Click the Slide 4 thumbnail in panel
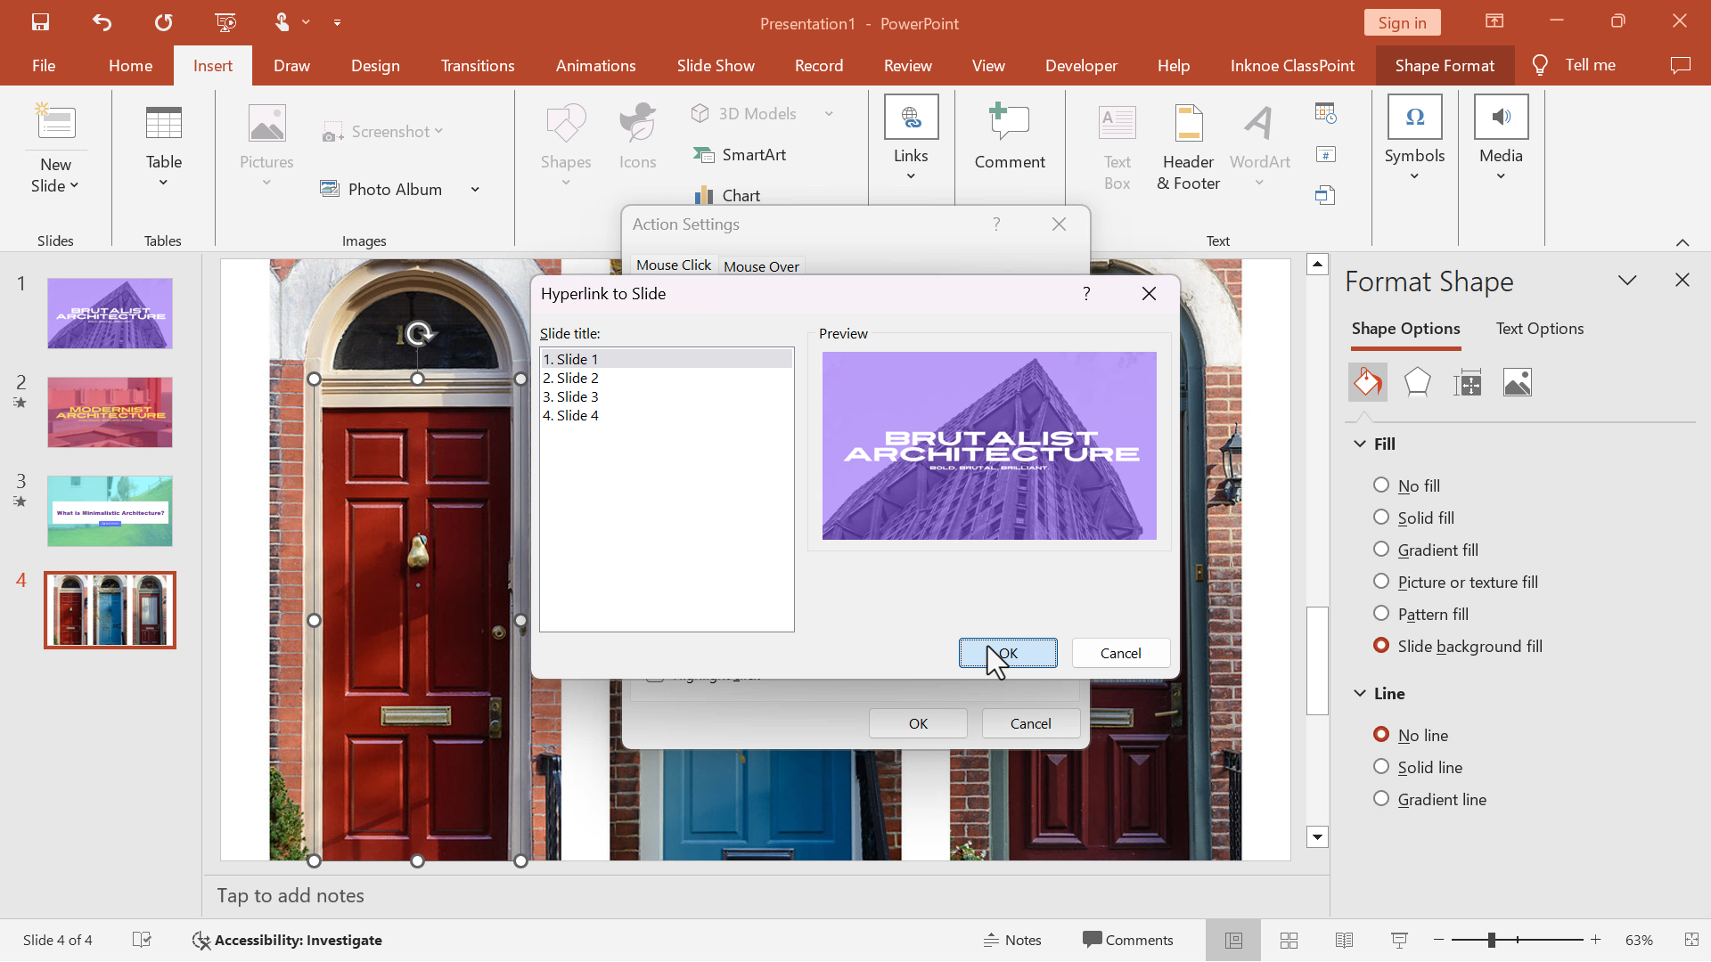Viewport: 1711px width, 962px height. click(110, 609)
